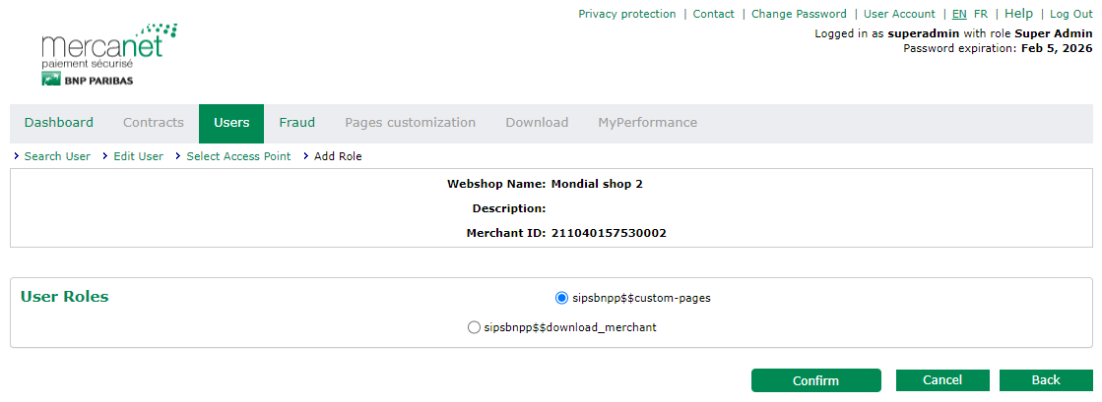
Task: Open the MyPerformance tab
Action: point(647,123)
